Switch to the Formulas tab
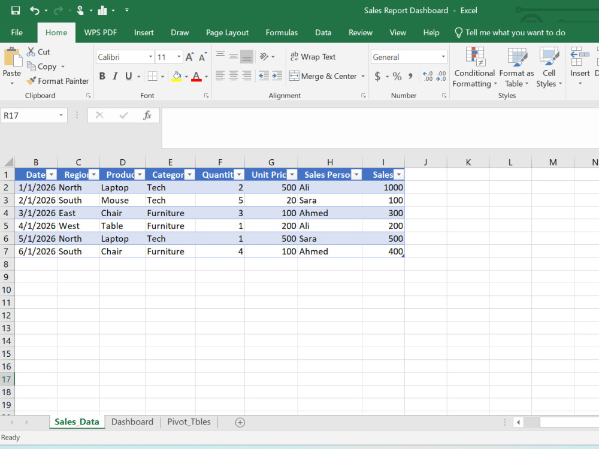599x449 pixels. pyautogui.click(x=282, y=32)
